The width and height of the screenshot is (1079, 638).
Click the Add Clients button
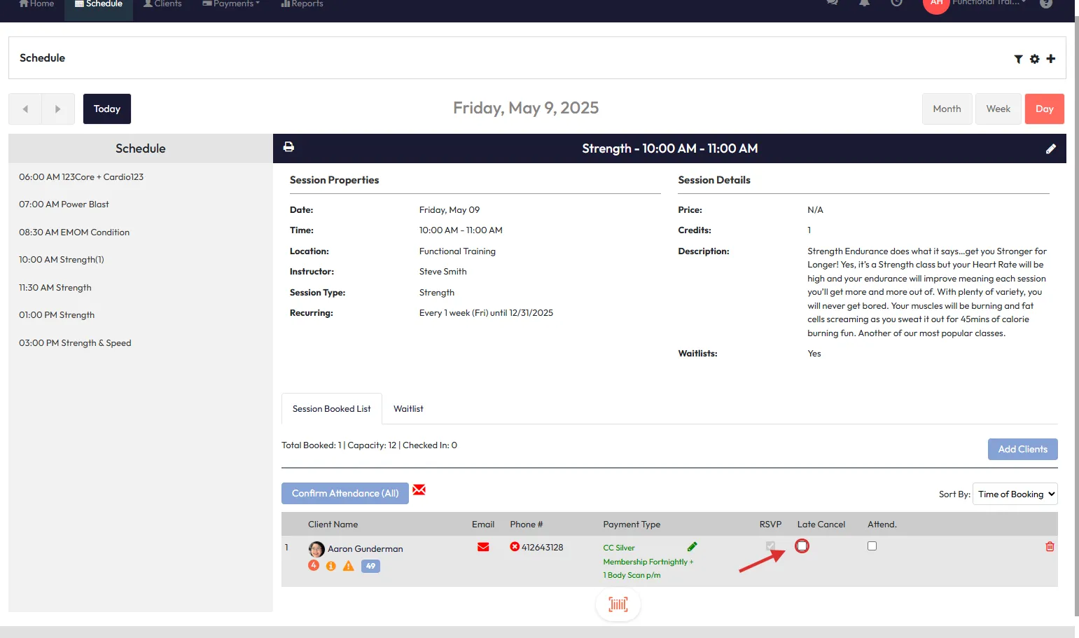[x=1022, y=450]
